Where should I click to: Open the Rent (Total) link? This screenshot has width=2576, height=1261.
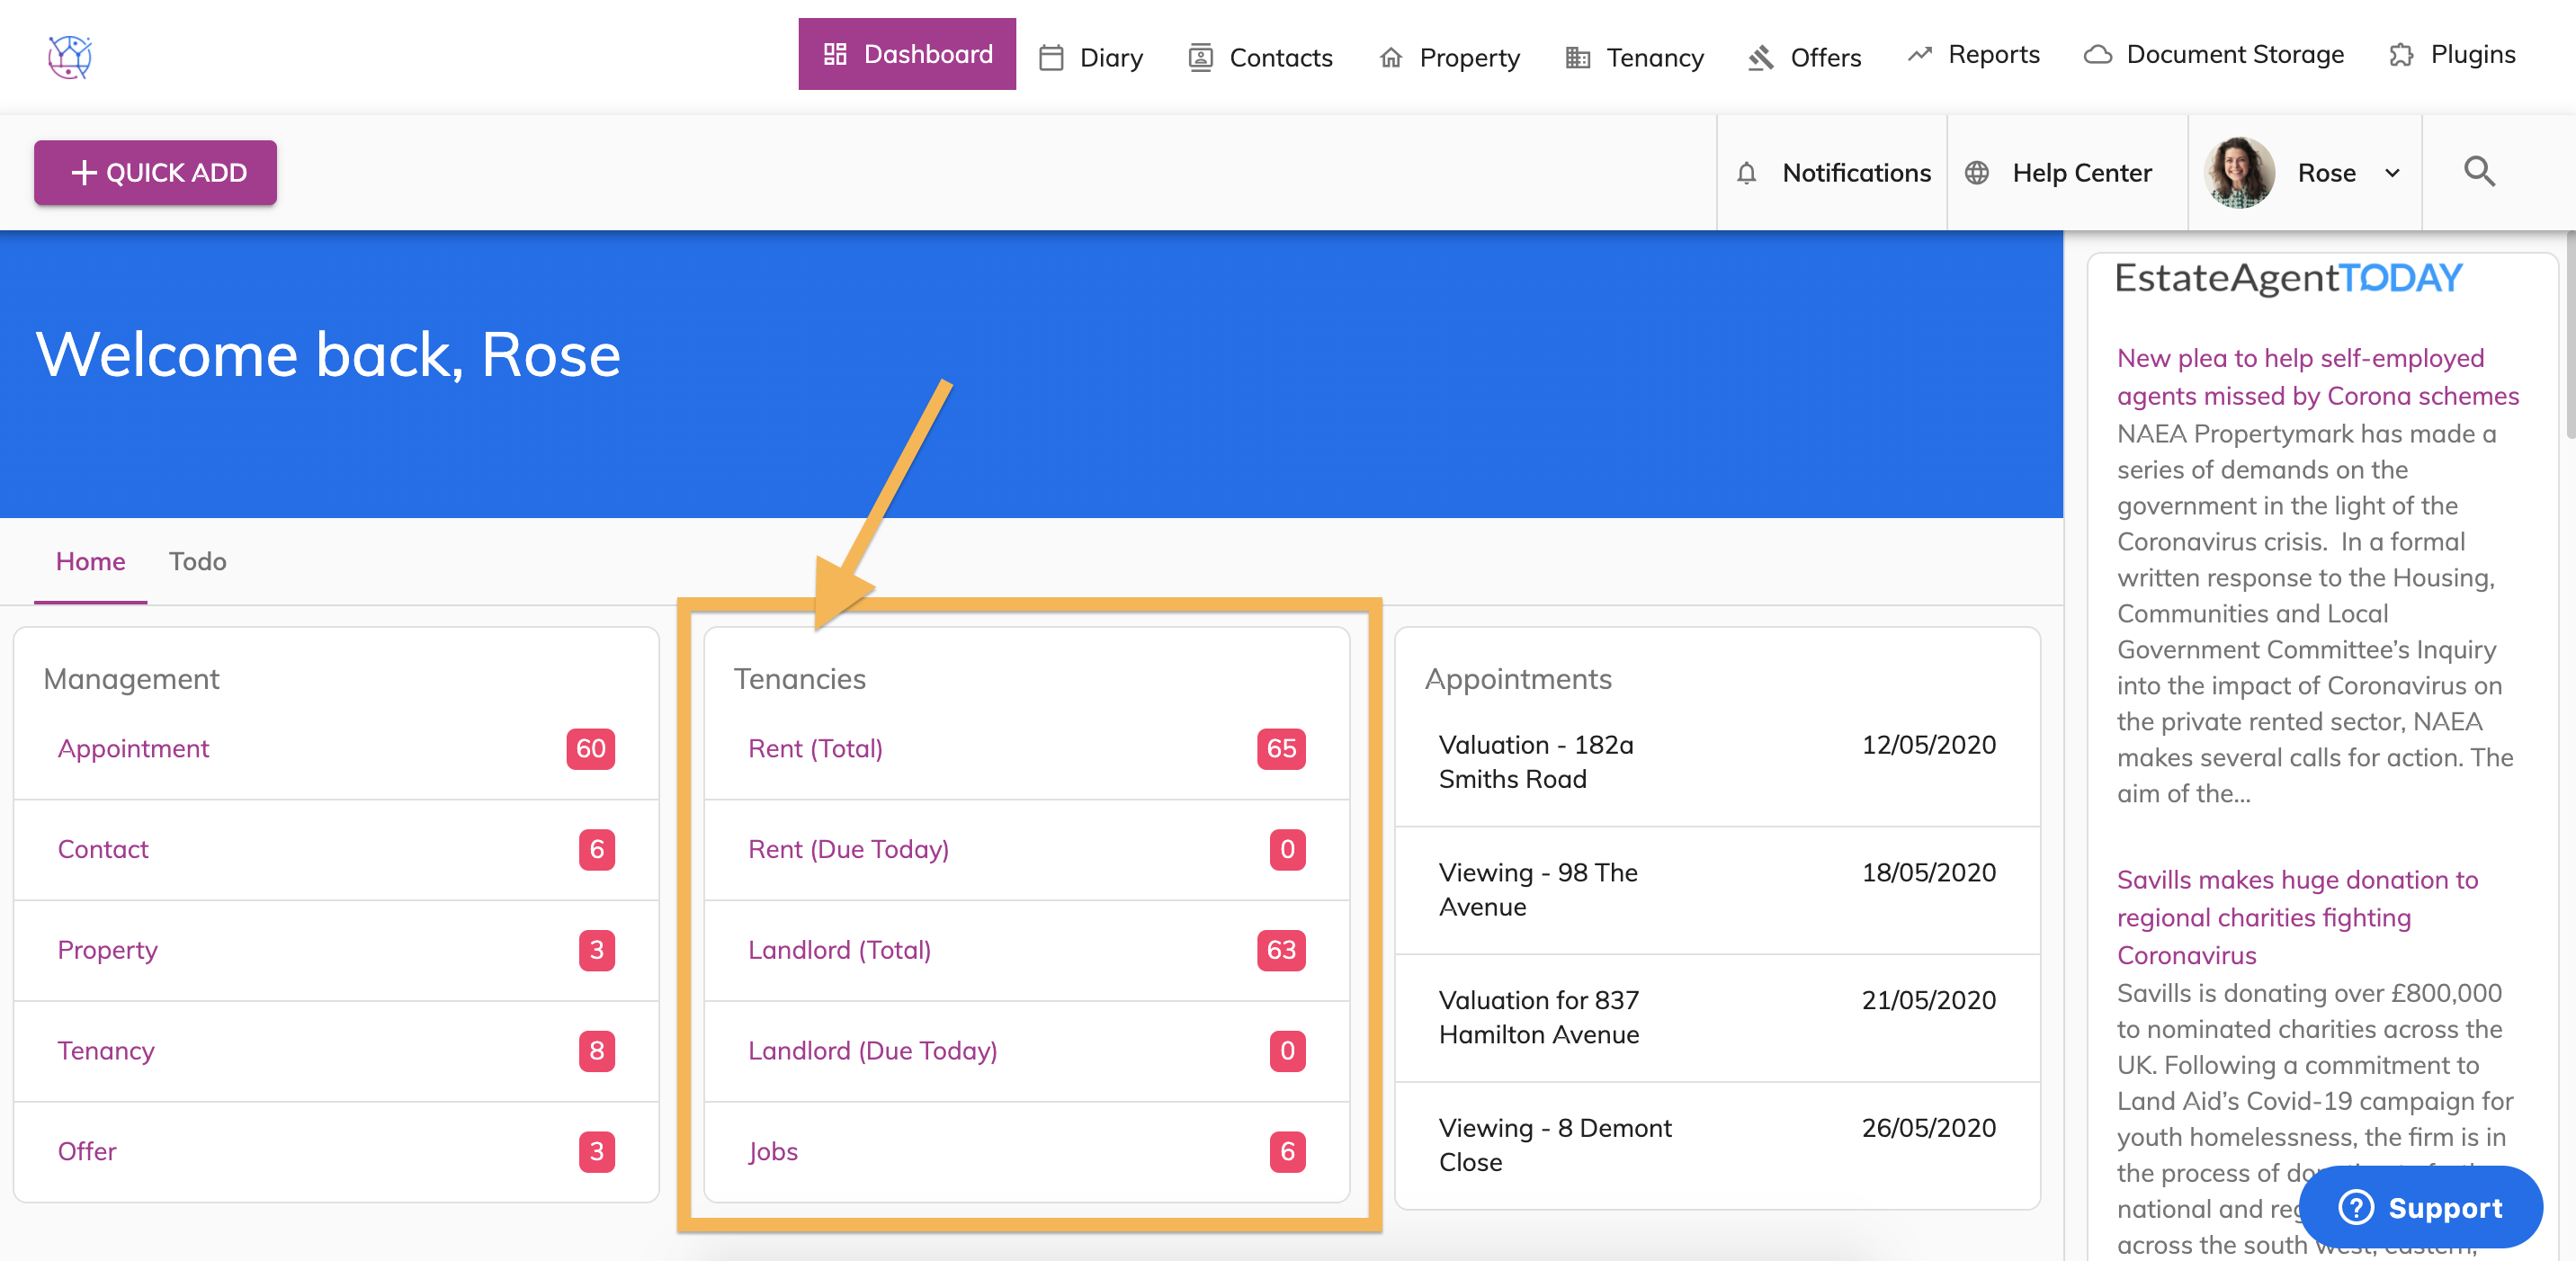click(815, 748)
